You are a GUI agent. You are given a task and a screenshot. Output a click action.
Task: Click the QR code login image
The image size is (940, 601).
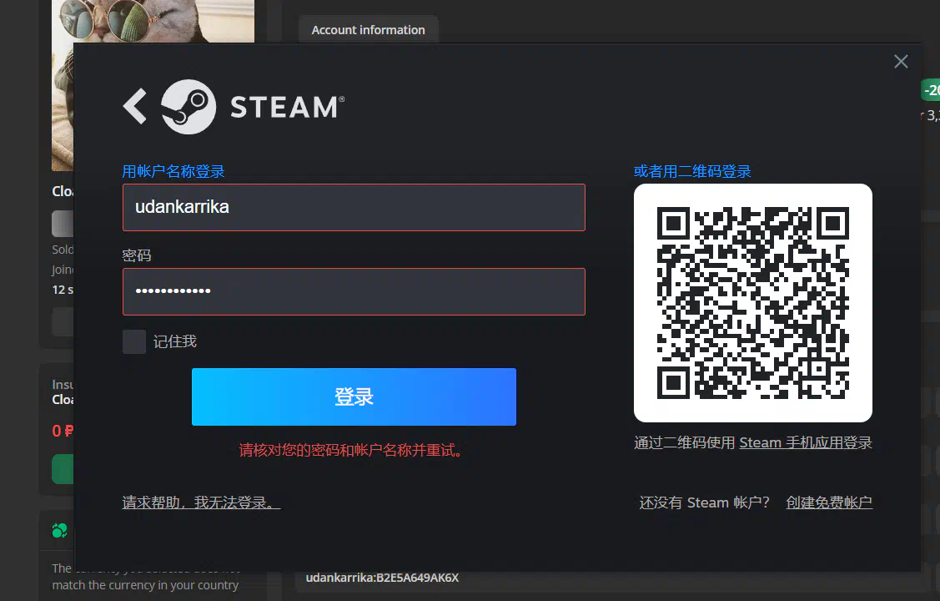[753, 303]
